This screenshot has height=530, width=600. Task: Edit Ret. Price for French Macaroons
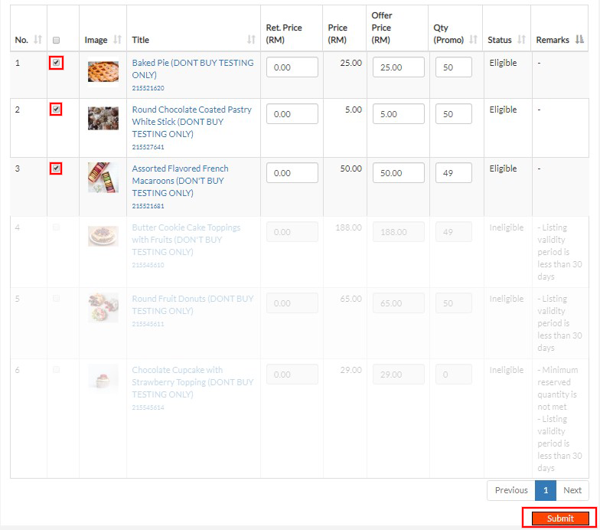292,173
